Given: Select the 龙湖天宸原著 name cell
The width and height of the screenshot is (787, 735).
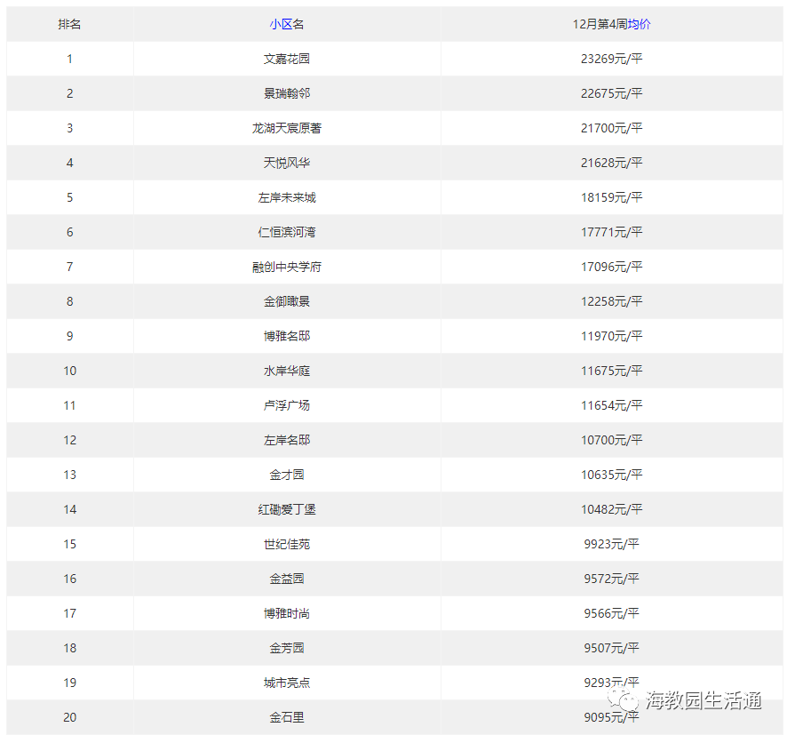Looking at the screenshot, I should (x=287, y=128).
